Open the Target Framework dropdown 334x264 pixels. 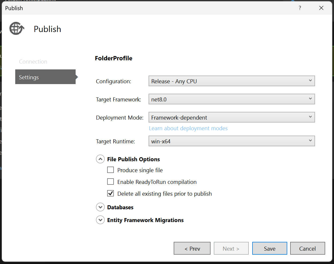pos(232,99)
